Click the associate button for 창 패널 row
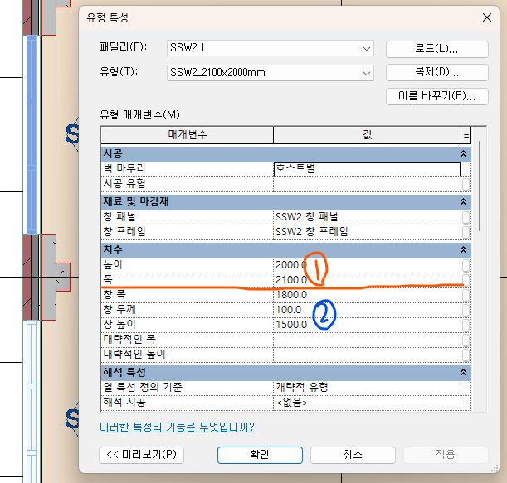The width and height of the screenshot is (507, 483). (466, 216)
